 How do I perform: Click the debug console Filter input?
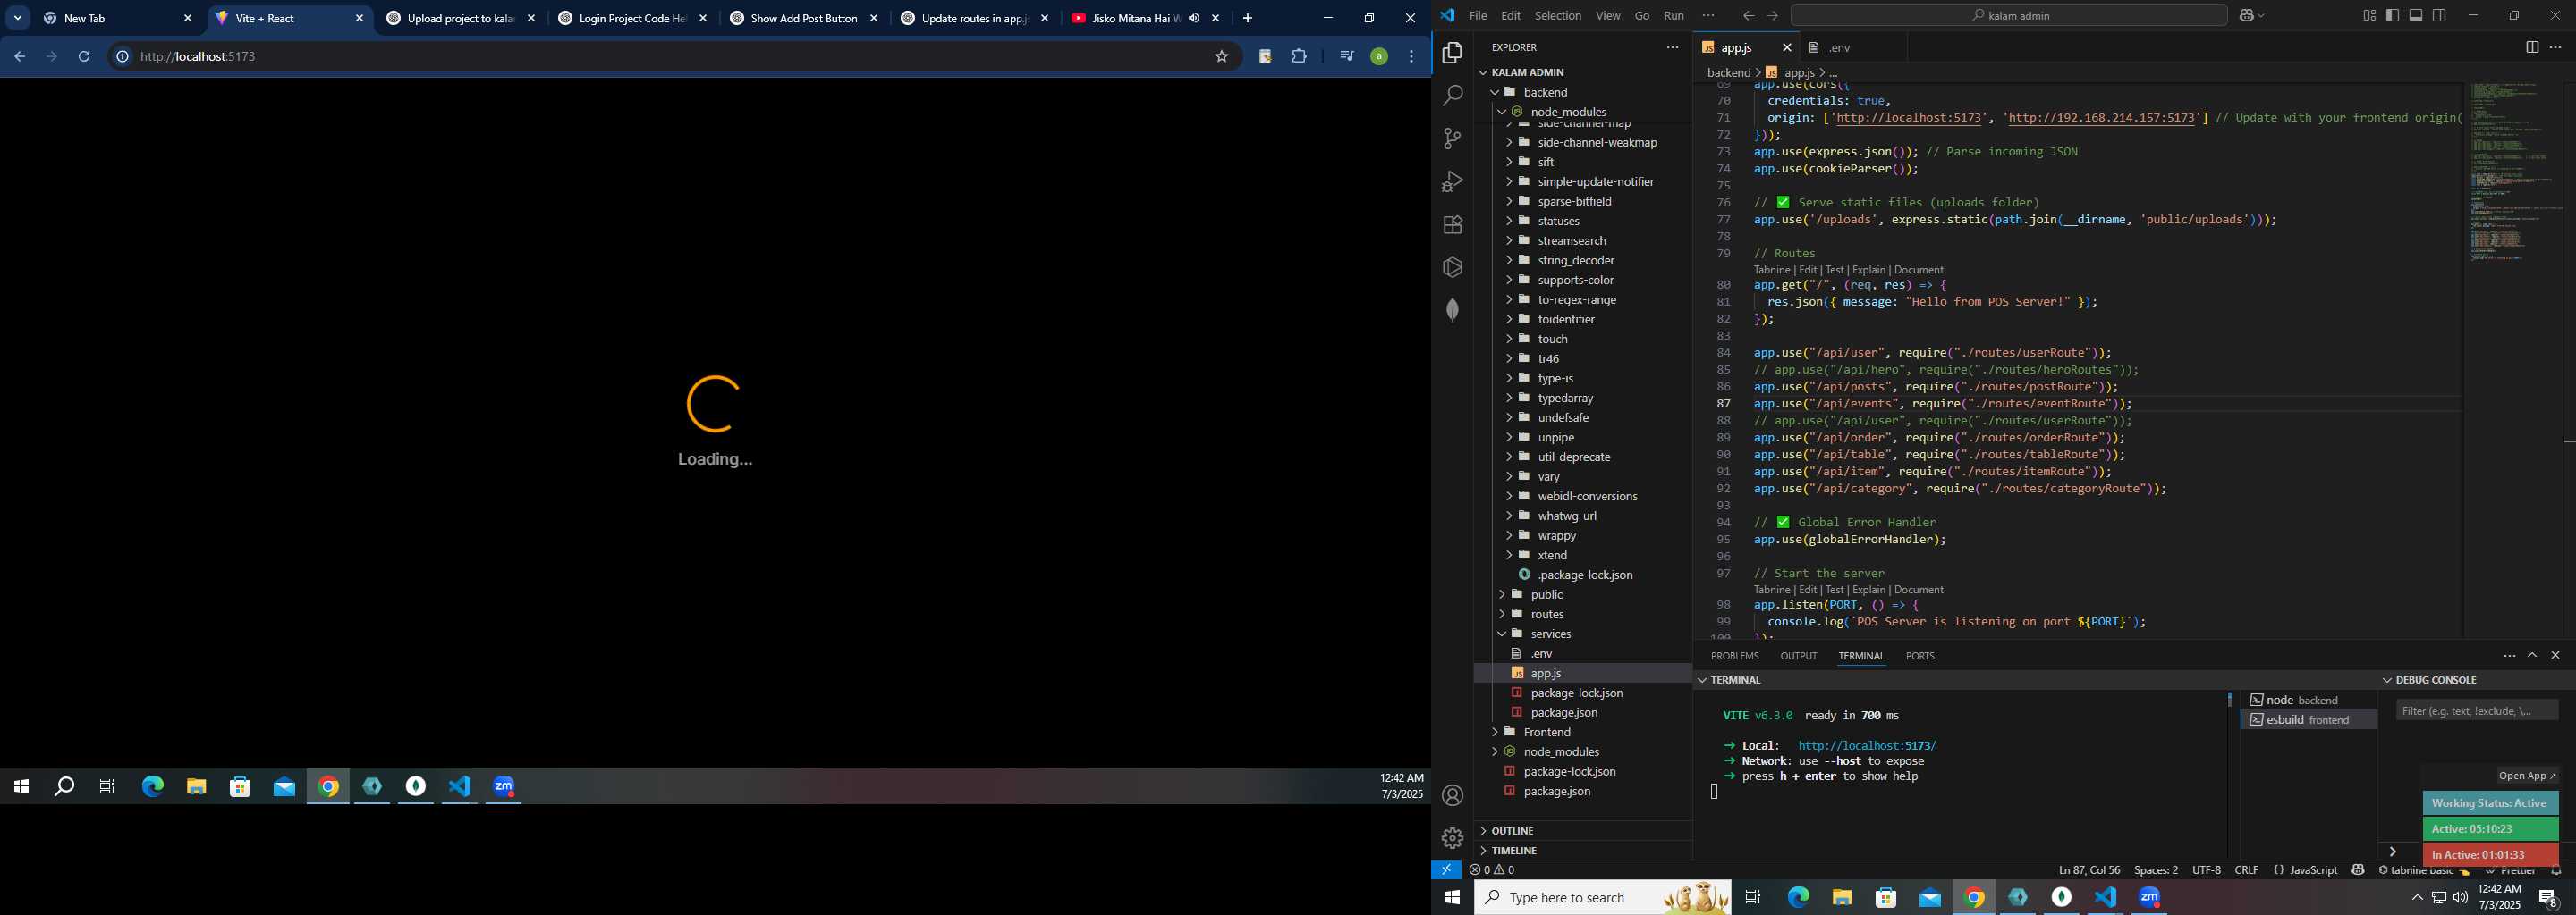click(2476, 710)
